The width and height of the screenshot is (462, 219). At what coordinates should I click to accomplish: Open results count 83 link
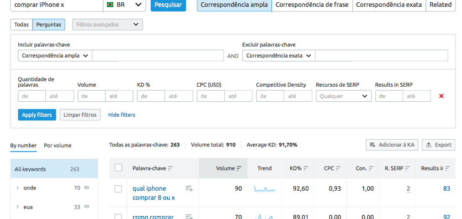point(446,188)
